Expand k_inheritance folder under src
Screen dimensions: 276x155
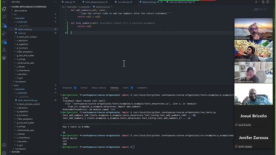23,71
